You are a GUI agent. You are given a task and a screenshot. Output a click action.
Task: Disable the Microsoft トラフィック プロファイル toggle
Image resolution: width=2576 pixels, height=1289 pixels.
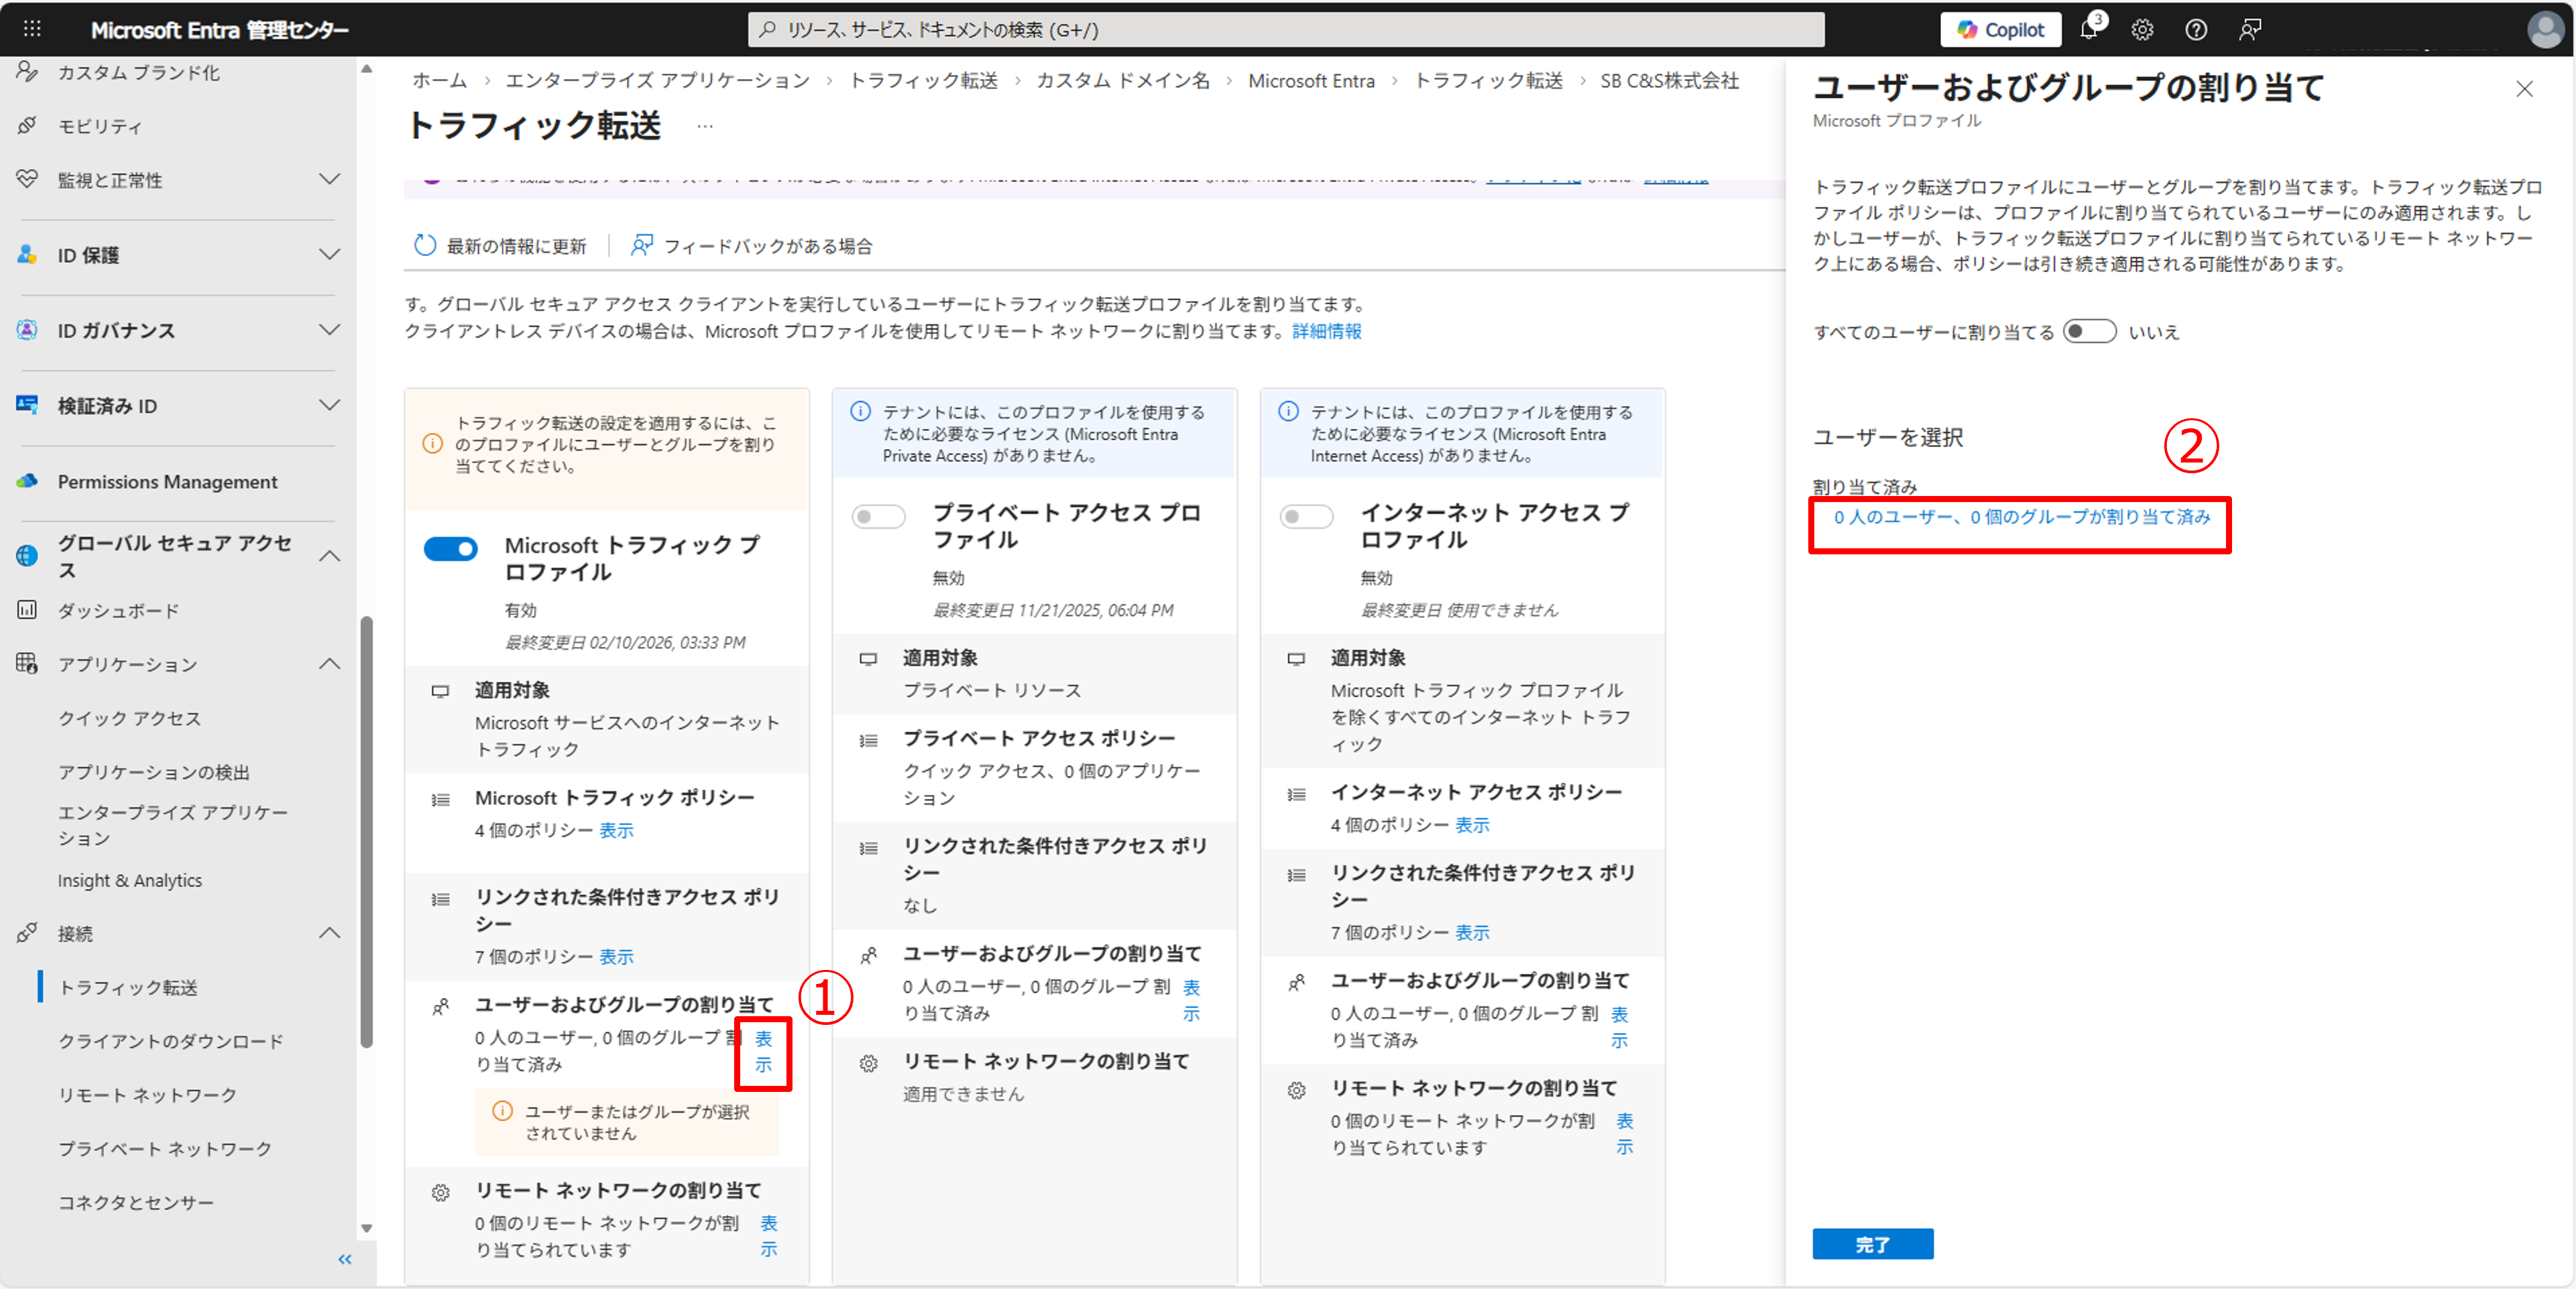450,548
